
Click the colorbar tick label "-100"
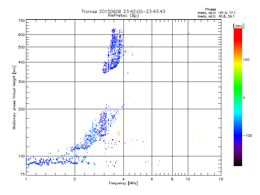[247, 136]
